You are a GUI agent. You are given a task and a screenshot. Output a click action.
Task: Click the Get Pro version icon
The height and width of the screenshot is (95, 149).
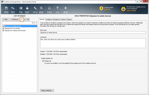coord(66,10)
